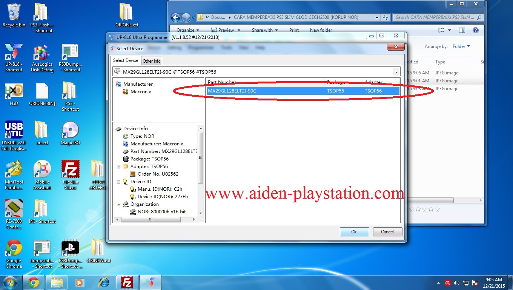Viewport: 513px width, 290px height.
Task: Collapse the Deivce ID node
Action: pos(118,181)
